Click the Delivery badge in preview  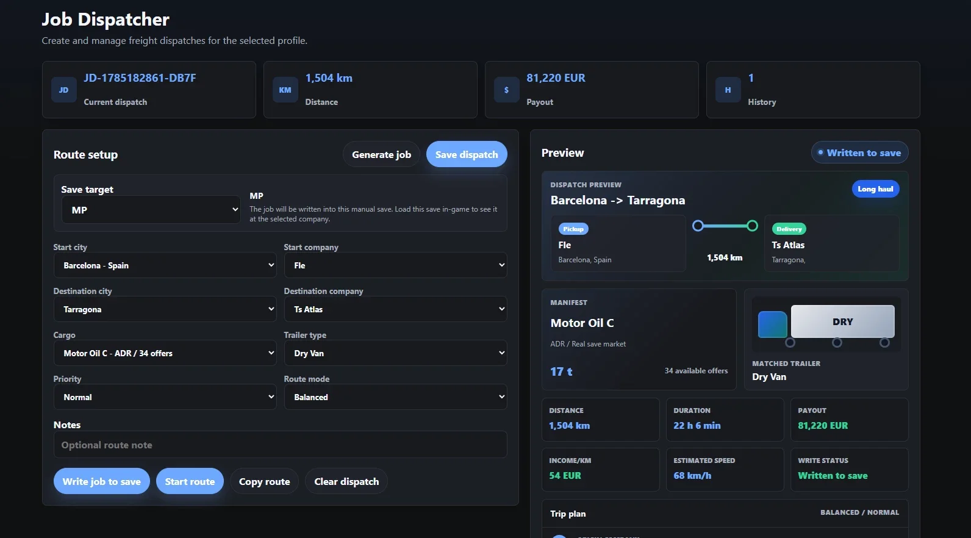pyautogui.click(x=789, y=229)
